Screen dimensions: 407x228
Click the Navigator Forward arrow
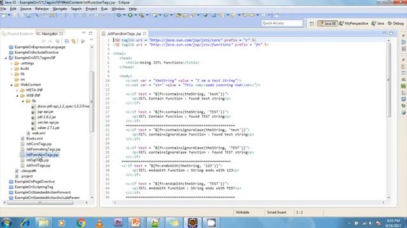[x=50, y=41]
